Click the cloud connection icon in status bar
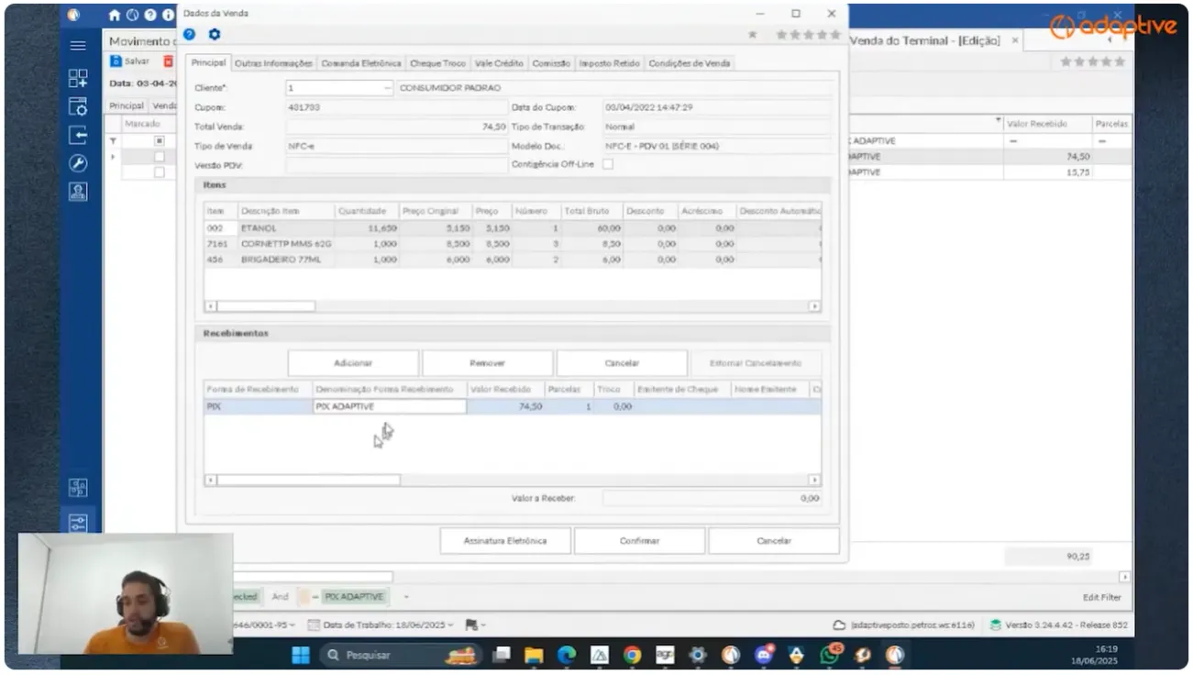This screenshot has height=675, width=1193. coord(839,625)
